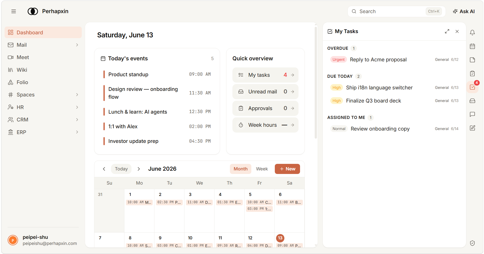Click the Unread mail inbox icon
The height and width of the screenshot is (254, 484).
(x=241, y=92)
